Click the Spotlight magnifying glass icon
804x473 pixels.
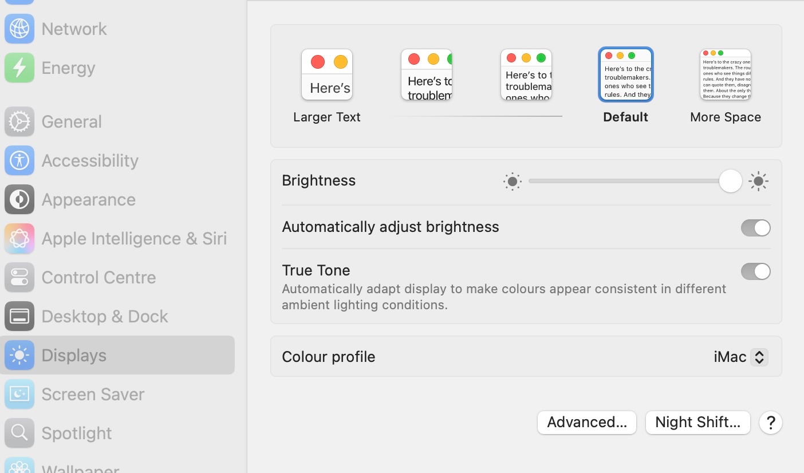(19, 433)
